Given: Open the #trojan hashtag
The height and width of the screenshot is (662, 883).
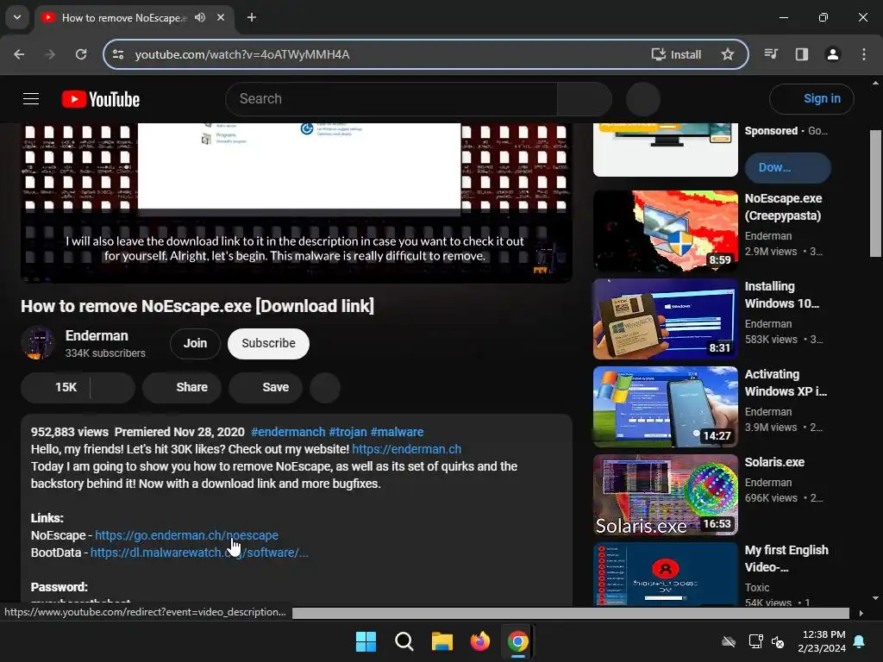Looking at the screenshot, I should point(348,432).
